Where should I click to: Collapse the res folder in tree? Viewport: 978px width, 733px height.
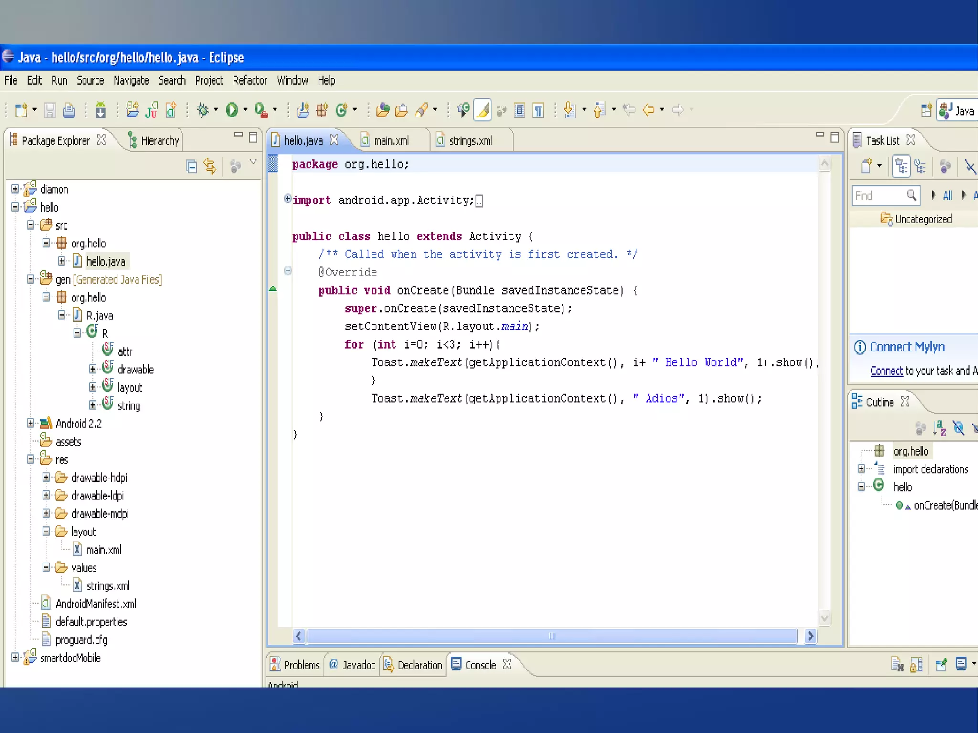coord(31,459)
